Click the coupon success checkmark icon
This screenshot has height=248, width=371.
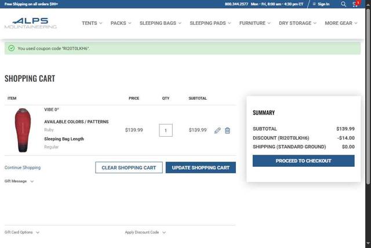tap(12, 48)
